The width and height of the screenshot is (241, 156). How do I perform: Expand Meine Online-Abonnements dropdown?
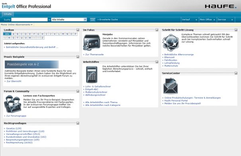click(x=17, y=25)
